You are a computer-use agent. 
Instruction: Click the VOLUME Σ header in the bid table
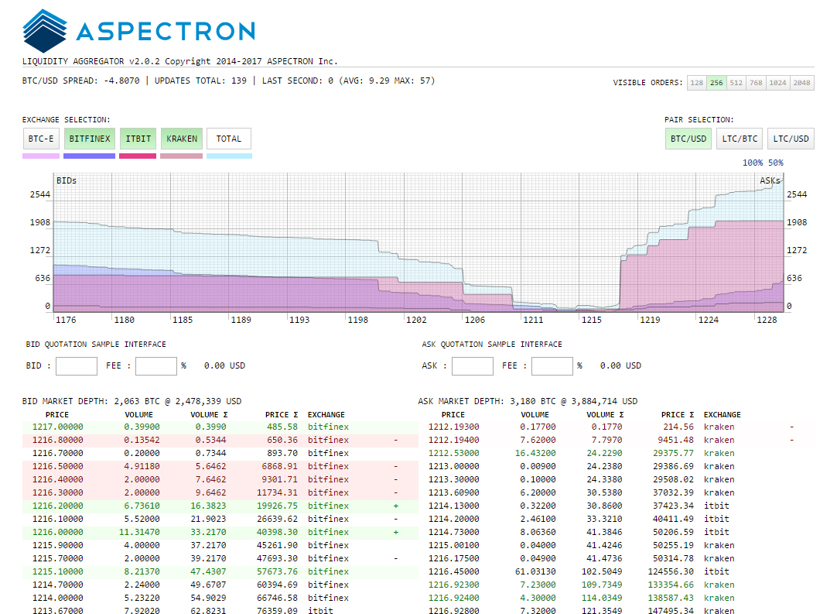[209, 415]
